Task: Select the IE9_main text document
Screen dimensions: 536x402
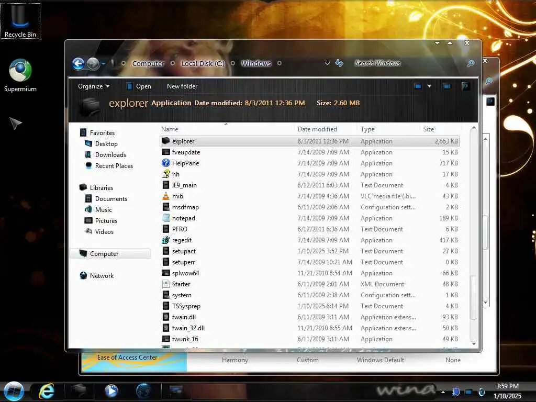Action: [309, 185]
